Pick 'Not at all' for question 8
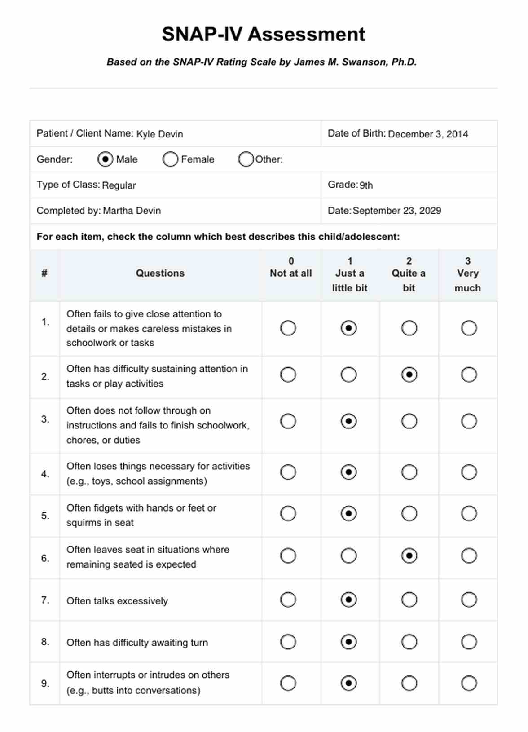This screenshot has height=732, width=528. [288, 642]
